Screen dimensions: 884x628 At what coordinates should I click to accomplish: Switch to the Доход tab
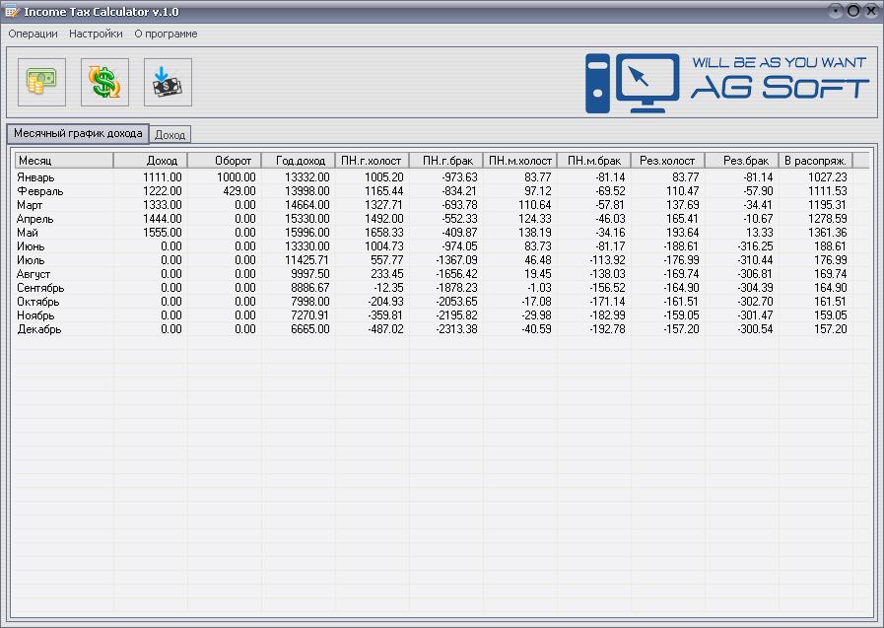170,135
